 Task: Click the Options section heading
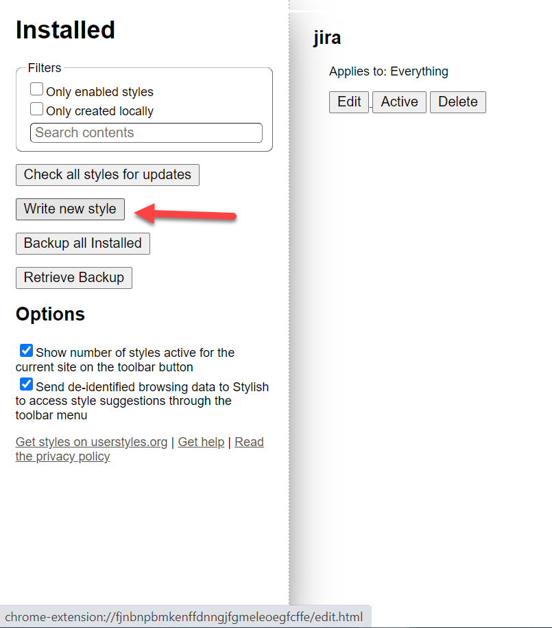[x=50, y=314]
